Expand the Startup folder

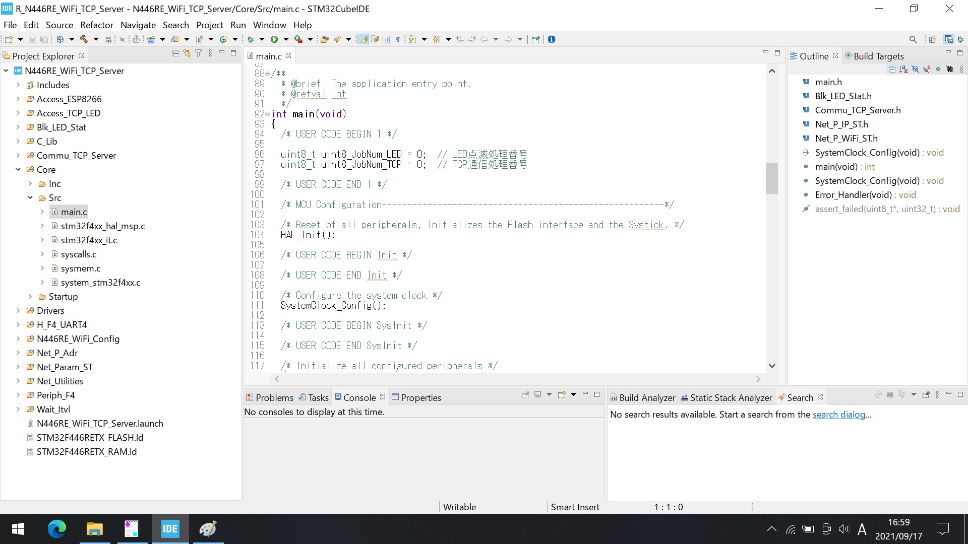pyautogui.click(x=30, y=297)
